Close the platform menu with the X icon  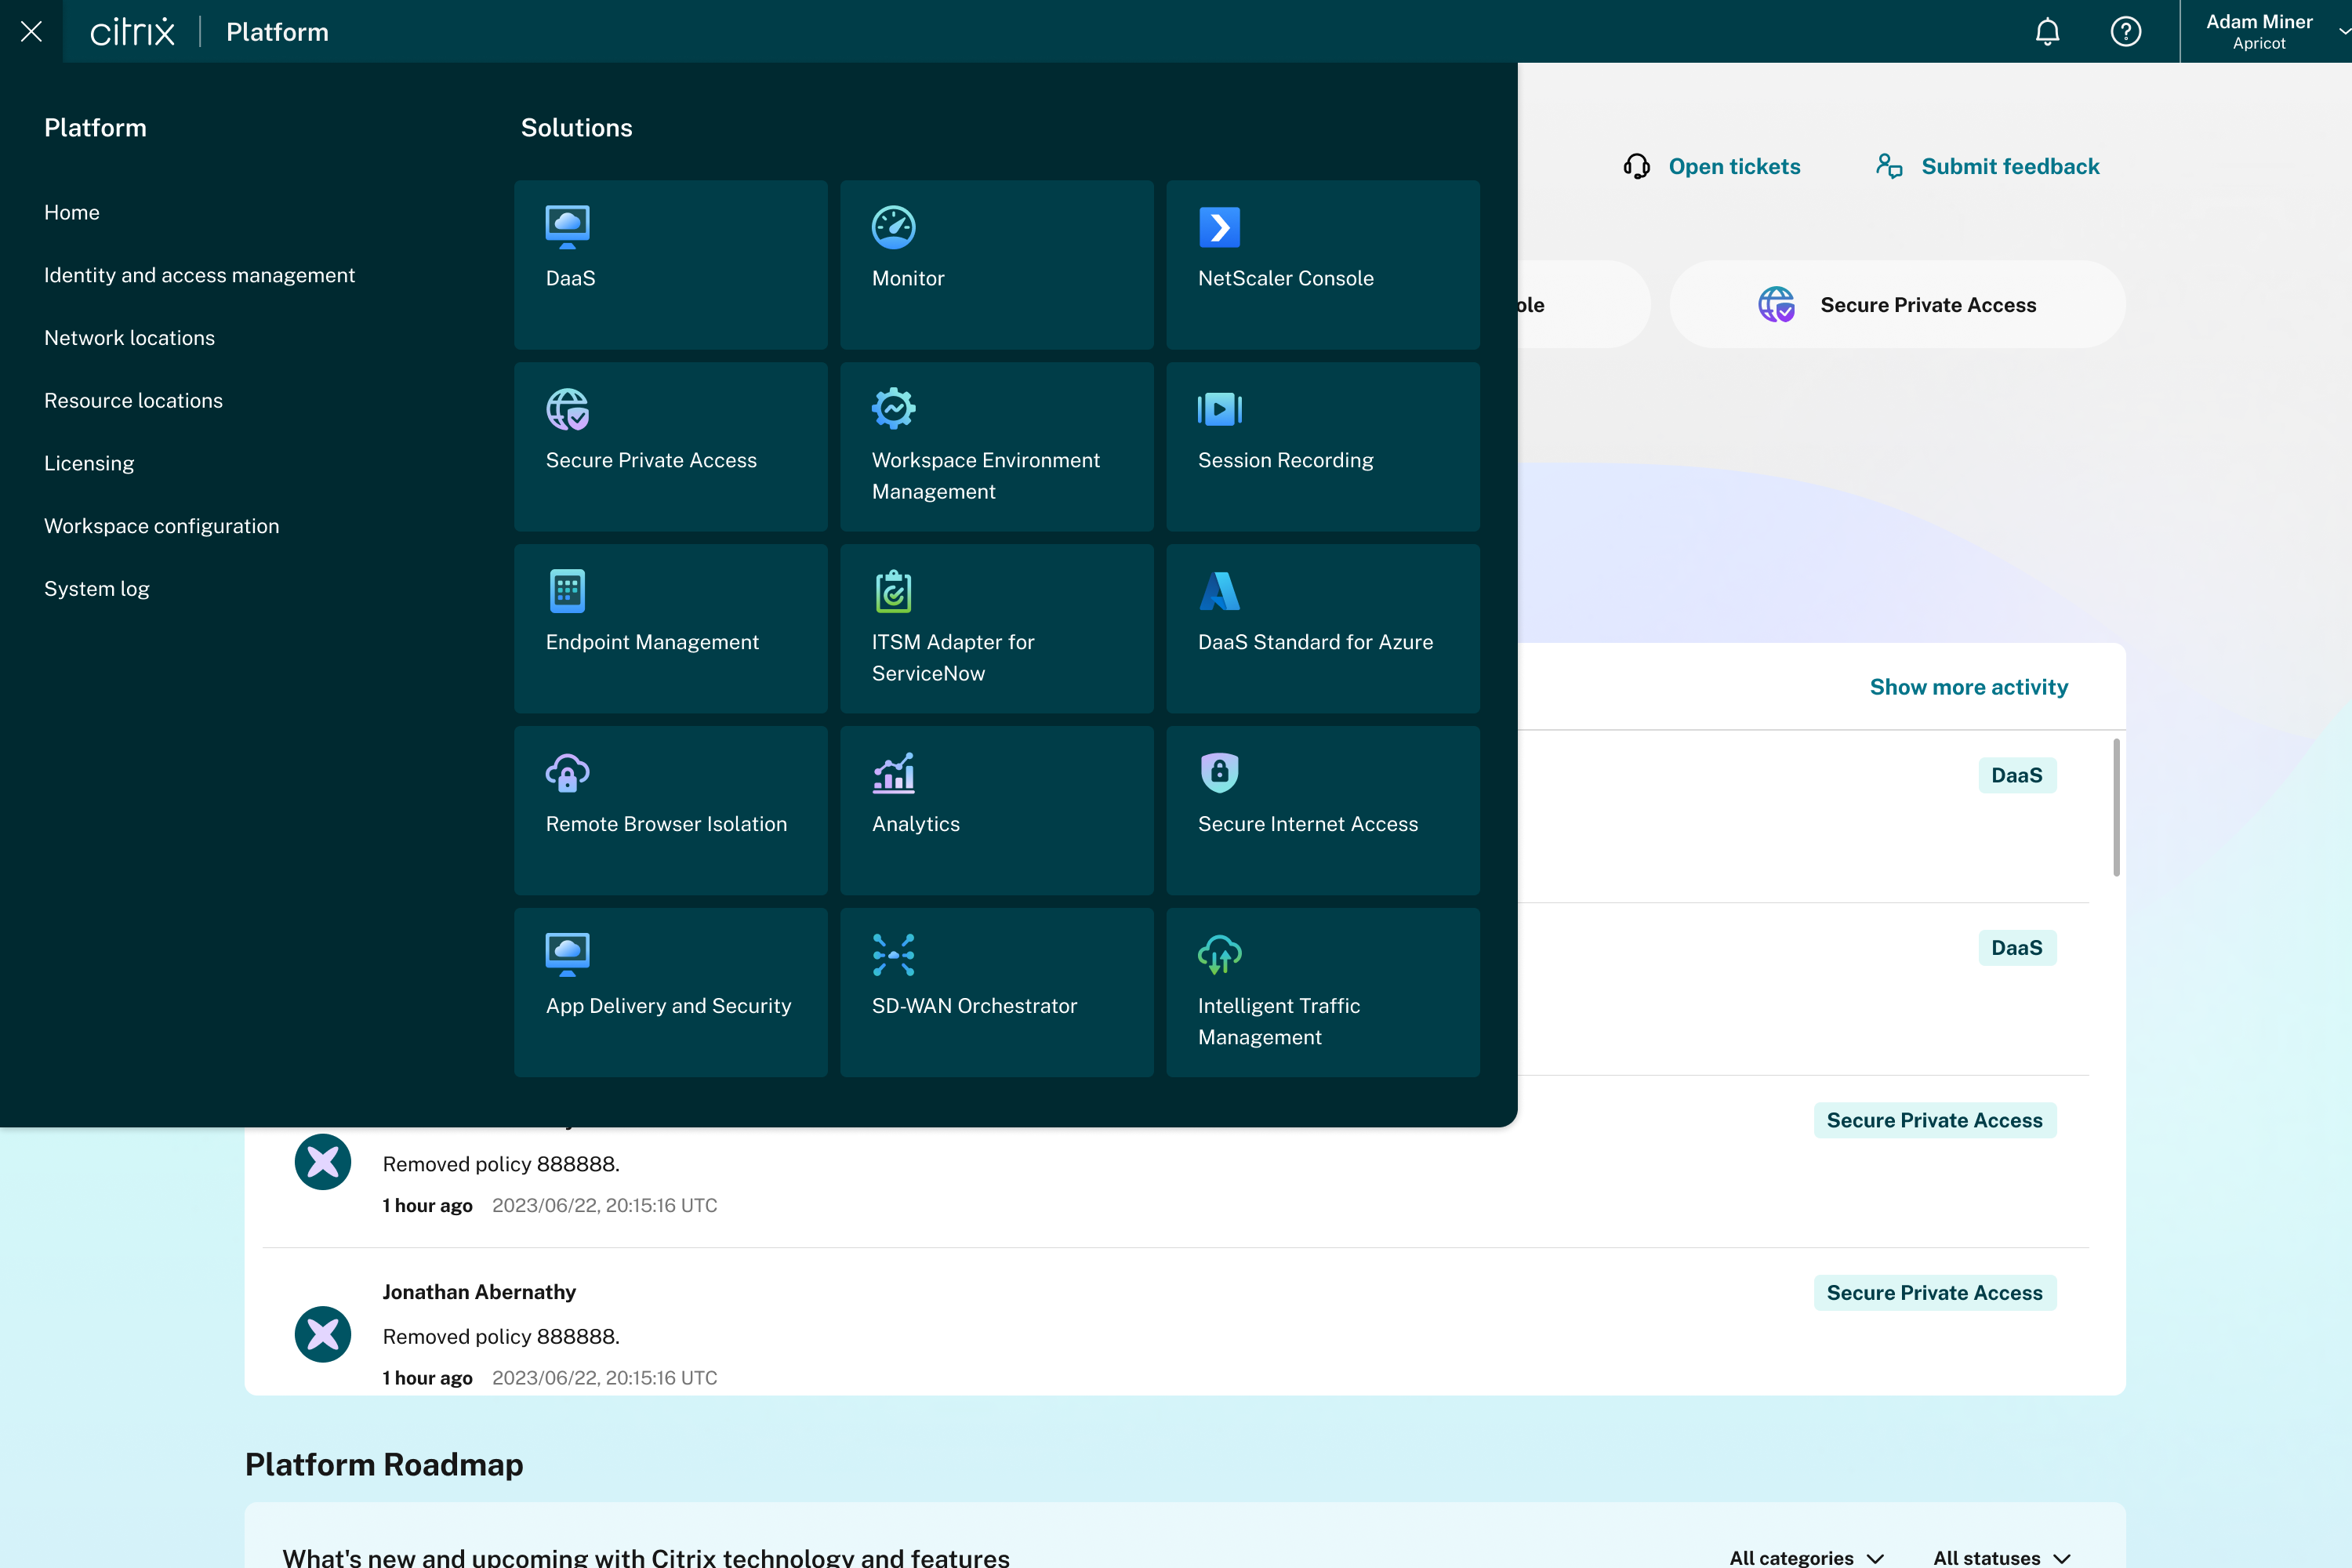click(31, 31)
